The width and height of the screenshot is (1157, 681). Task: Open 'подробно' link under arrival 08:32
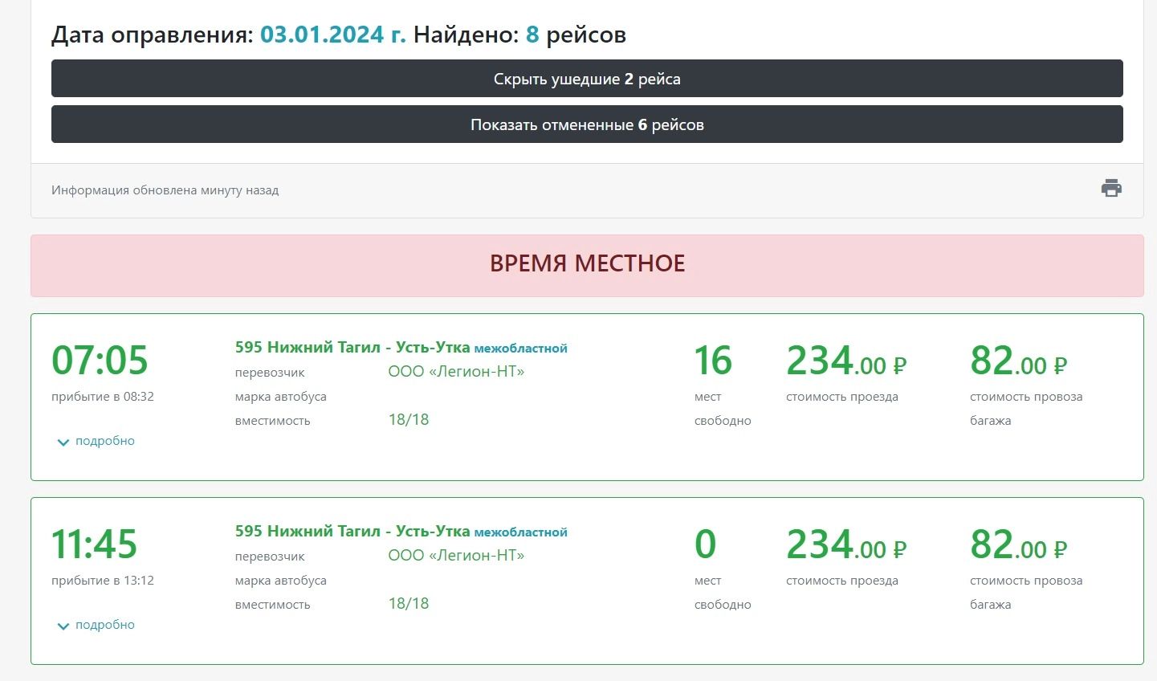(x=104, y=441)
